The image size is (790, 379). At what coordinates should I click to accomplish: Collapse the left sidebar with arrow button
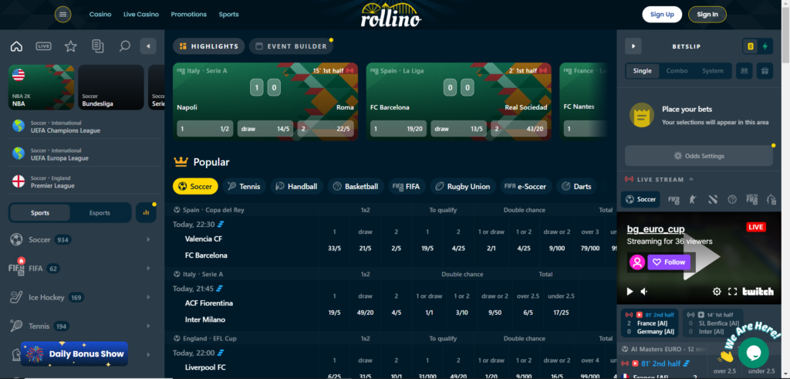(x=148, y=46)
